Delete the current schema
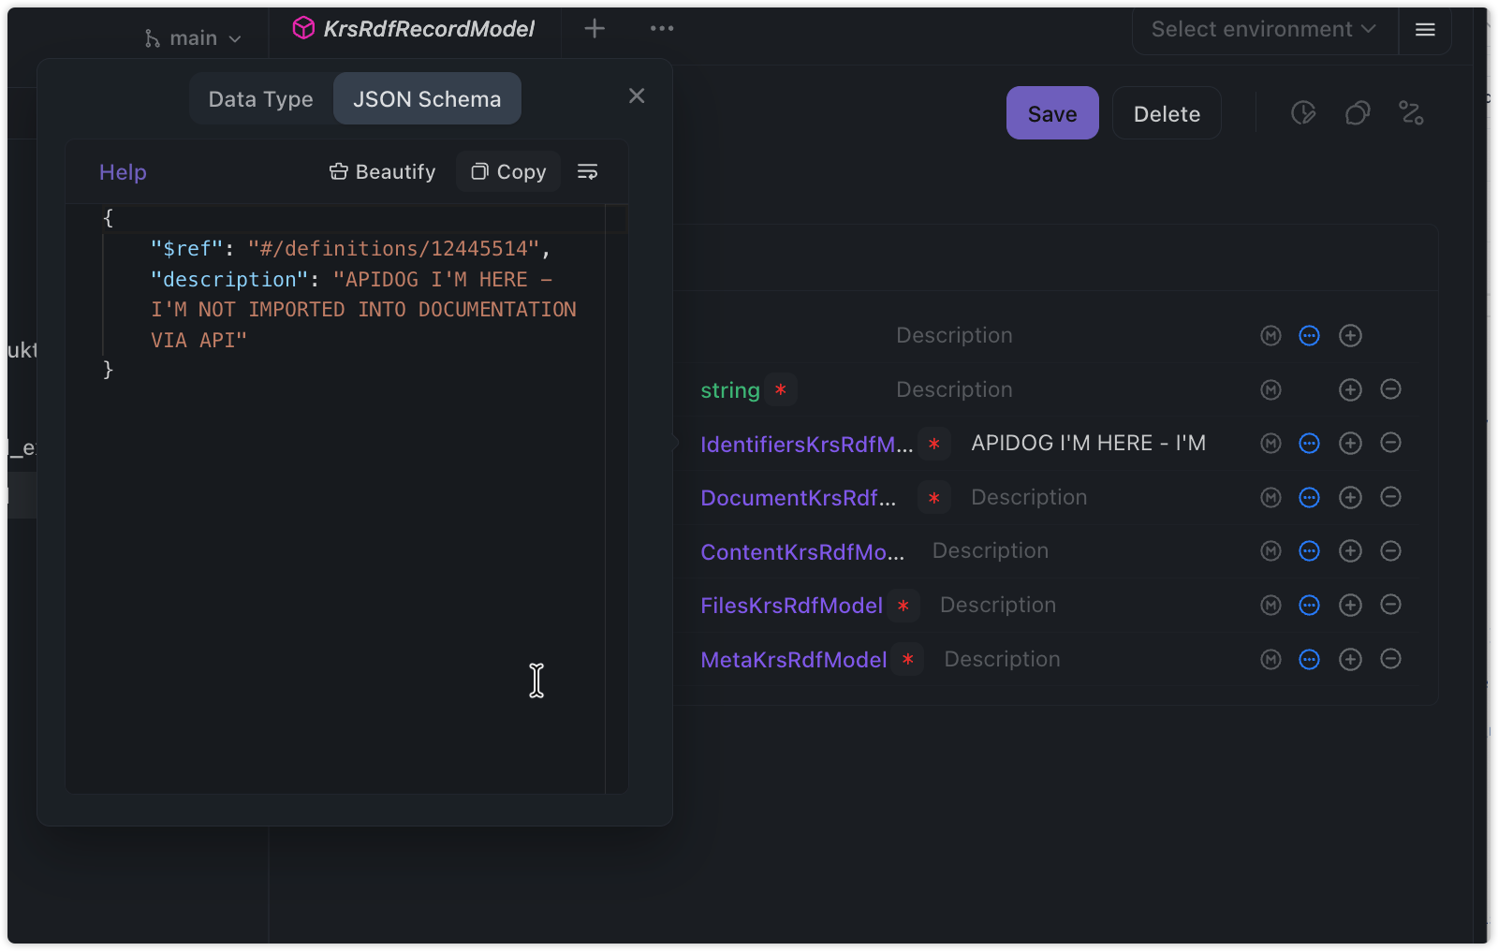The image size is (1498, 951). pos(1166,114)
